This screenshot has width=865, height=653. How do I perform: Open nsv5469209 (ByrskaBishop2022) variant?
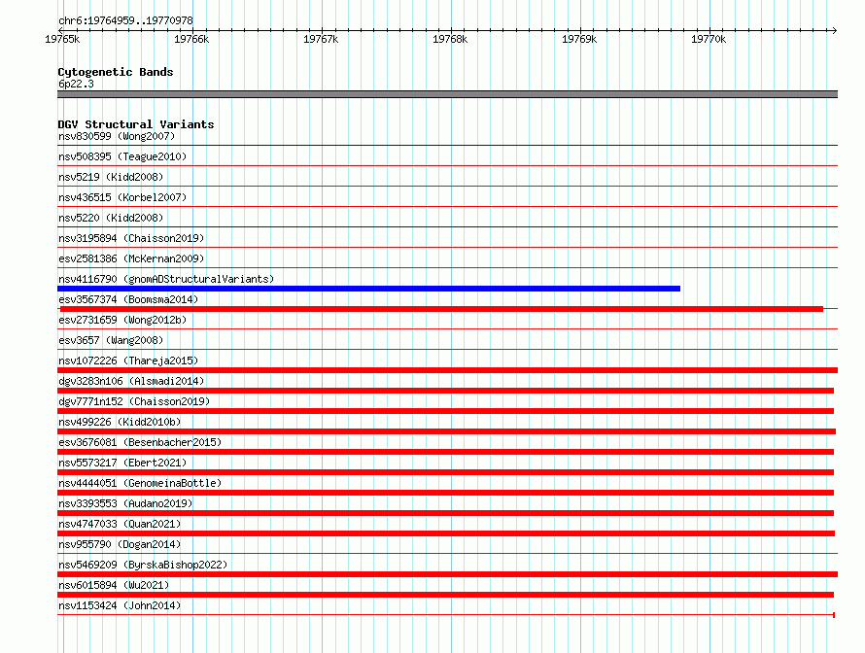(x=143, y=565)
